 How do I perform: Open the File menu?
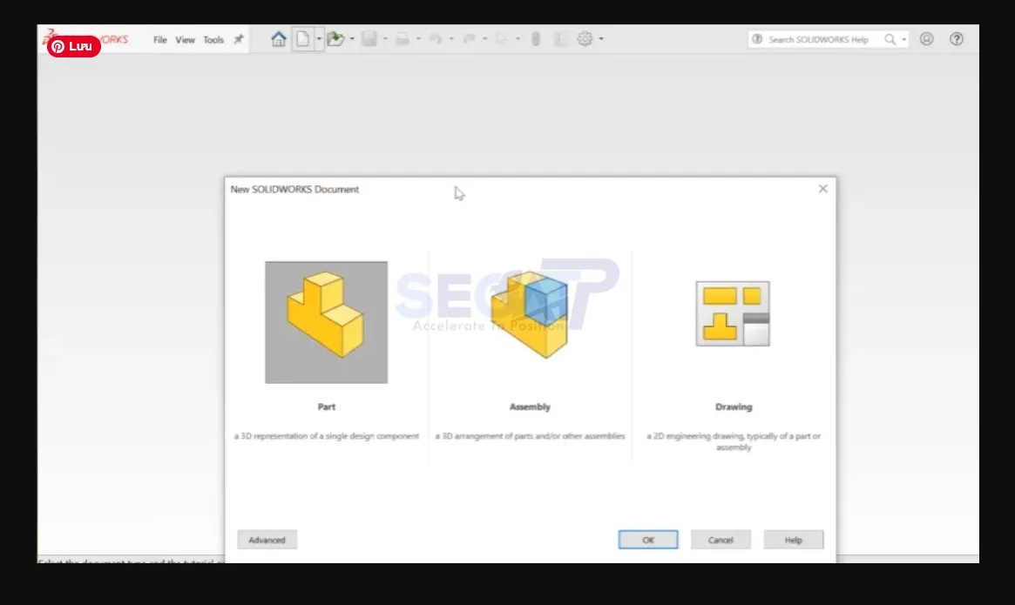coord(160,39)
